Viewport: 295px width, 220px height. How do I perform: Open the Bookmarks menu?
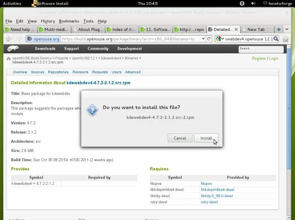click(x=69, y=21)
